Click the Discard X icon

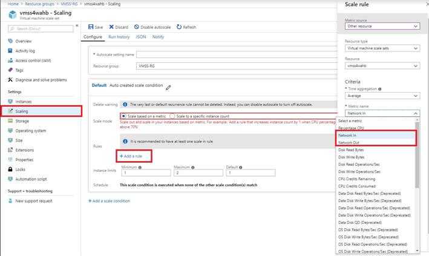pyautogui.click(x=111, y=27)
